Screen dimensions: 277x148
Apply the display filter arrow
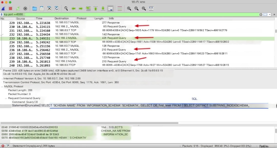tap(265, 14)
